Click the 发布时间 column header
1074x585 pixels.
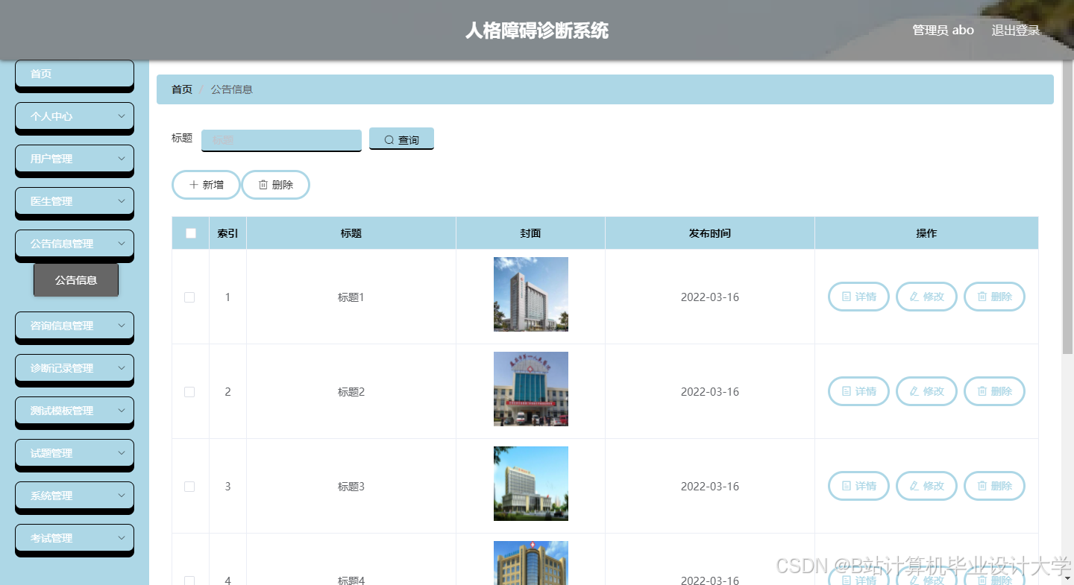click(x=710, y=233)
